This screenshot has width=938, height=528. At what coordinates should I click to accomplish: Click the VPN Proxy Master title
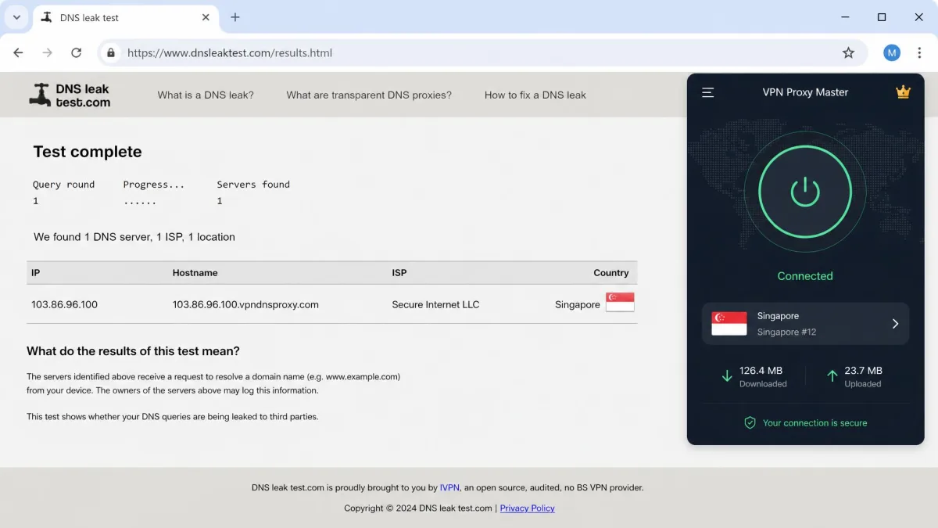805,92
